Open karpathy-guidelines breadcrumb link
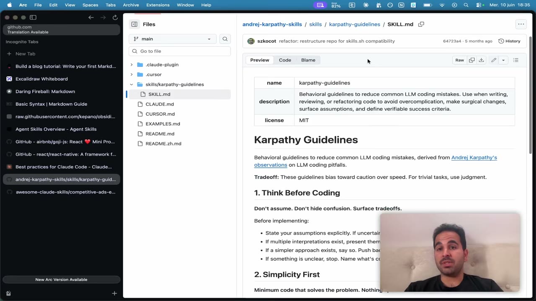This screenshot has height=301, width=536. click(x=355, y=24)
